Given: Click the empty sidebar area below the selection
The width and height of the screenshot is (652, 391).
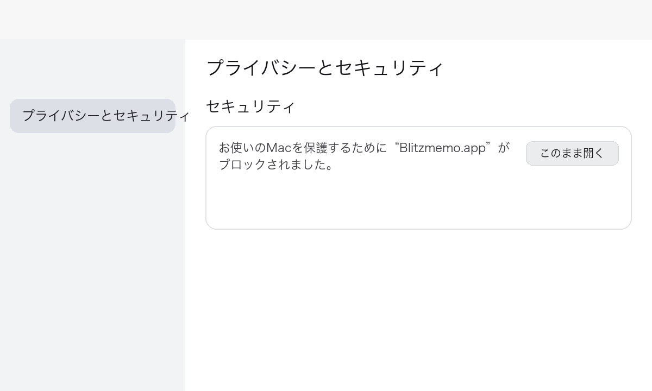Looking at the screenshot, I should [x=92, y=244].
